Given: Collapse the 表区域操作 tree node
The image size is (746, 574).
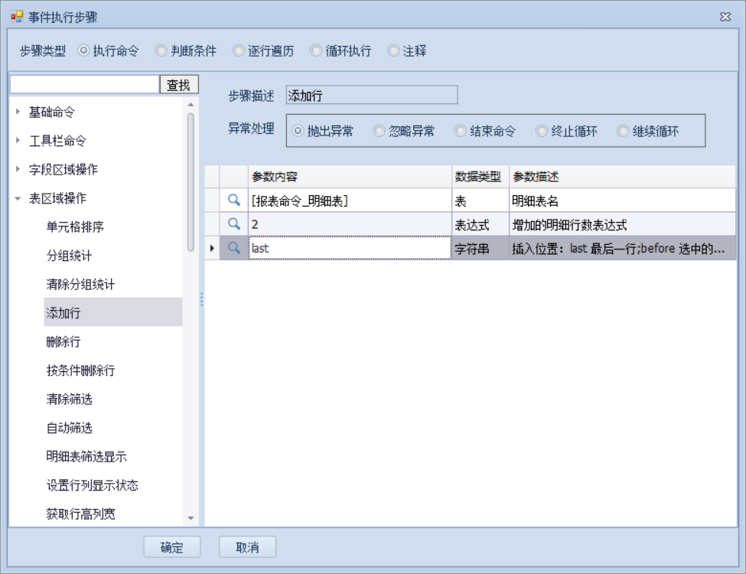Looking at the screenshot, I should click(18, 199).
